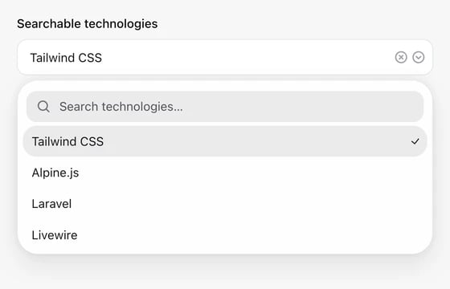Image resolution: width=450 pixels, height=289 pixels.
Task: Pick the Livewire option
Action: 225,235
